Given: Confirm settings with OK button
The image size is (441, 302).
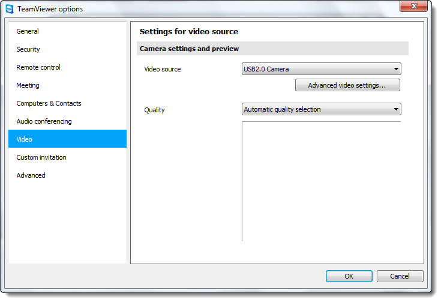Looking at the screenshot, I should point(349,276).
